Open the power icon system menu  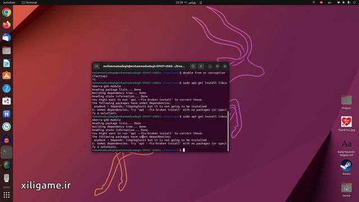coord(355,2)
